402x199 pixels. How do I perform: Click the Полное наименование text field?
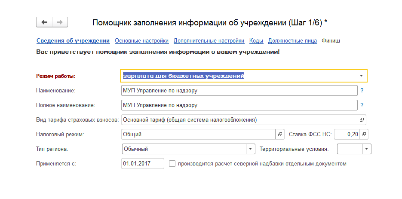[239, 105]
